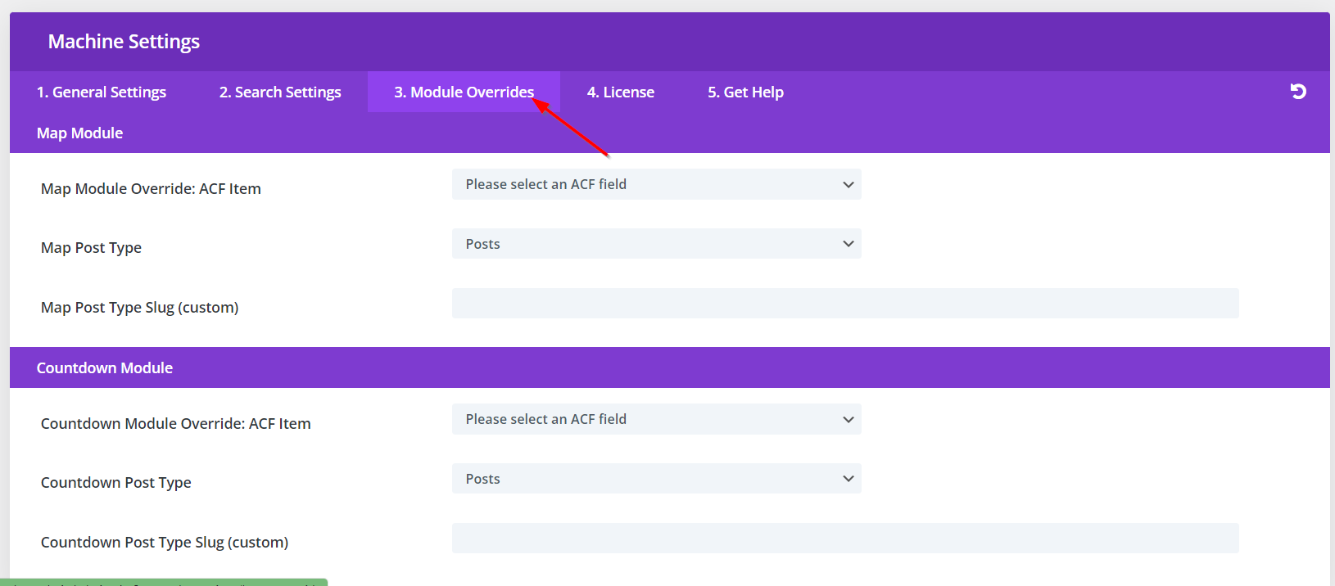The image size is (1335, 586).
Task: Click the Countdown Post Type label
Action: [x=116, y=483]
